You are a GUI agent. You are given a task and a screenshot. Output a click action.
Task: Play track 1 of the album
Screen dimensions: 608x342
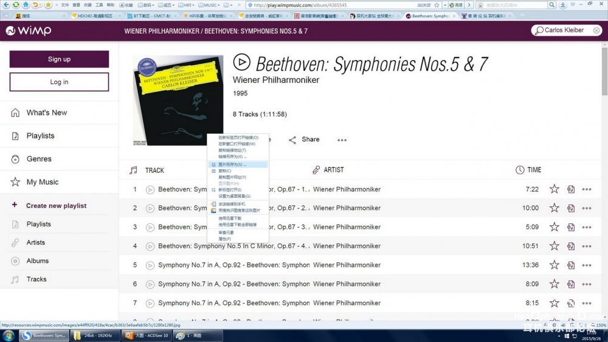click(x=150, y=190)
